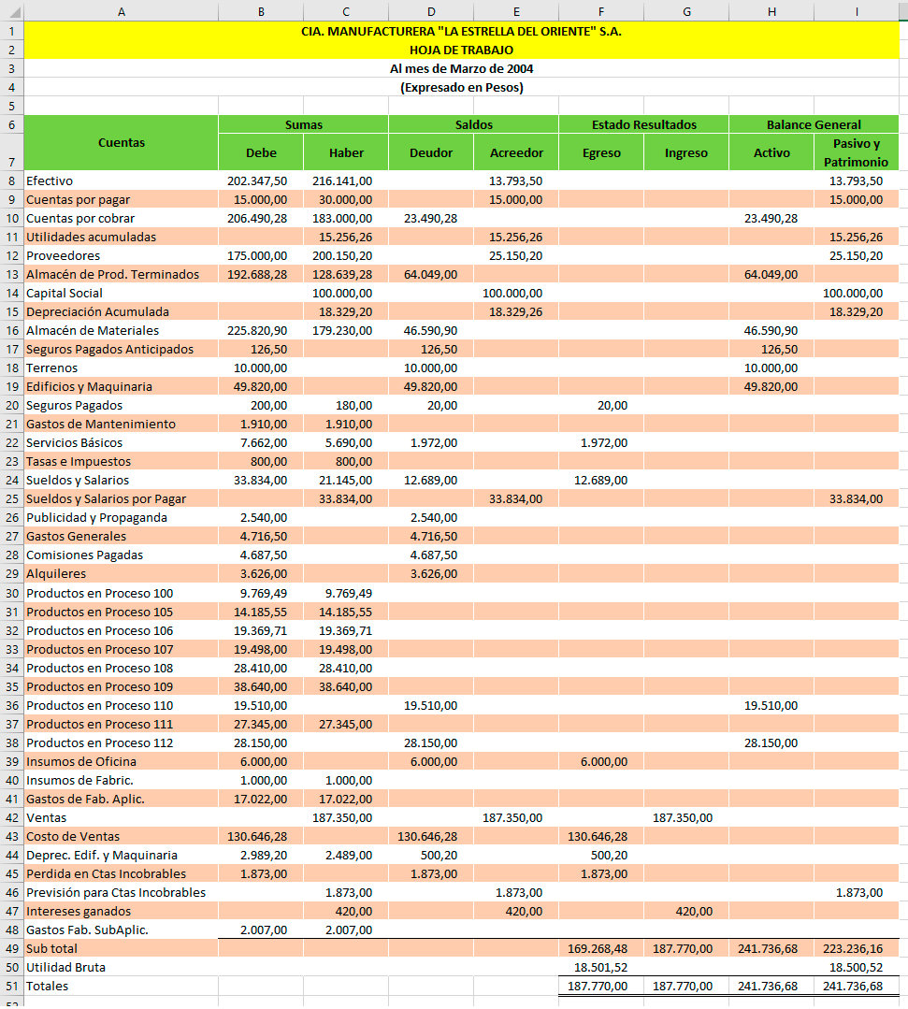The width and height of the screenshot is (908, 1009).
Task: Select the 'Capital Social' cell
Action: (121, 293)
